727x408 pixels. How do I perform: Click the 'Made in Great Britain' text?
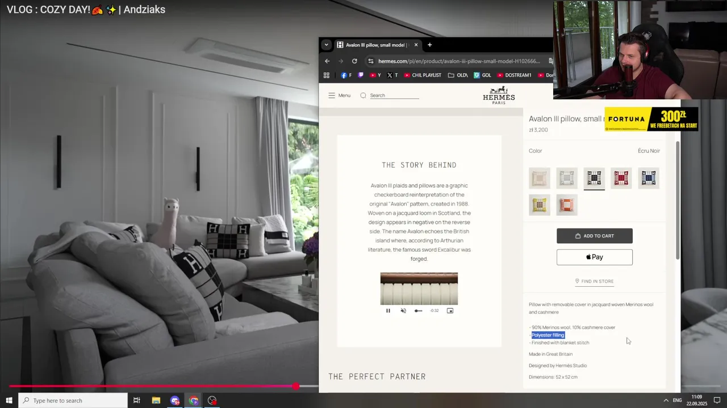[x=550, y=354]
